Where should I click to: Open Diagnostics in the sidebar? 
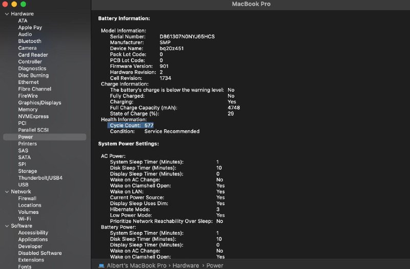click(x=32, y=69)
